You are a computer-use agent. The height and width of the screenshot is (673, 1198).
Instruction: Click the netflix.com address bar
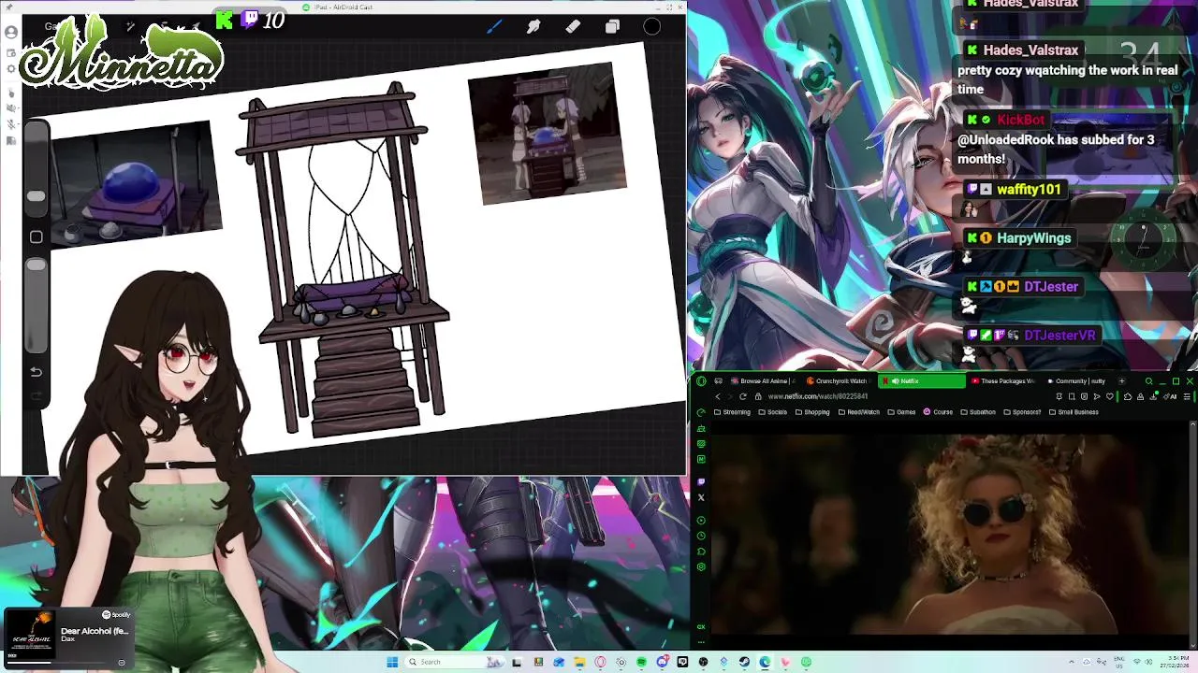click(818, 396)
